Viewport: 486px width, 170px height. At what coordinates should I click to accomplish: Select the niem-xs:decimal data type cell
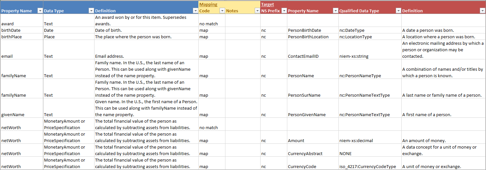(x=370, y=137)
